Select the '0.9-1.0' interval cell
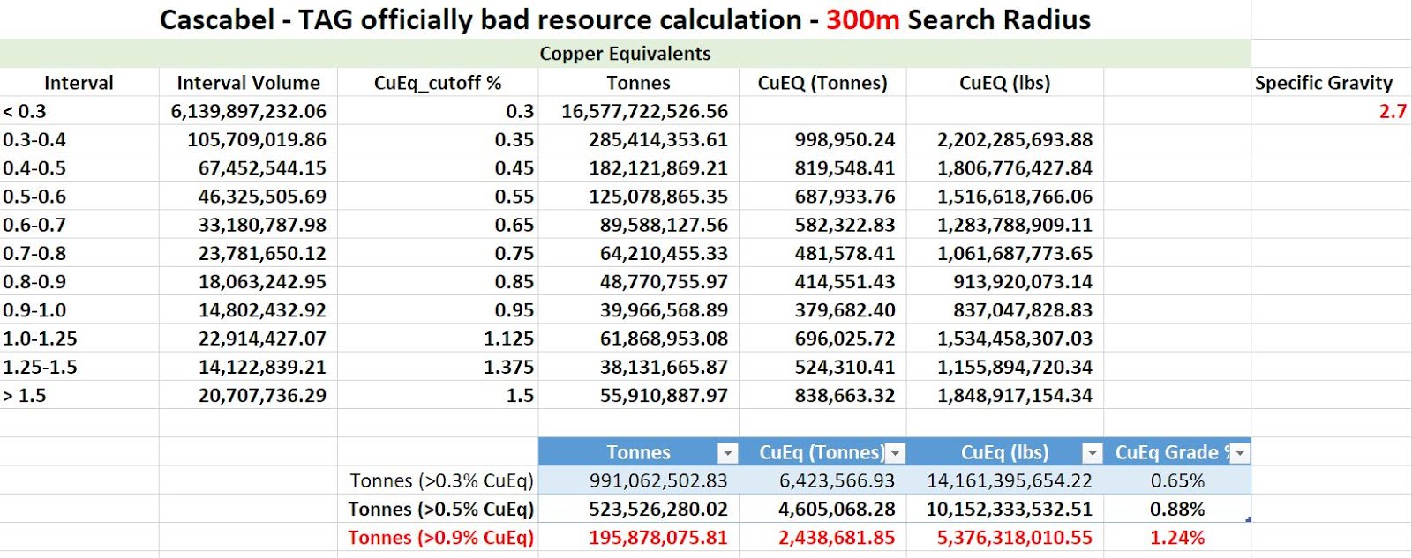Viewport: 1412px width, 558px height. [x=79, y=309]
